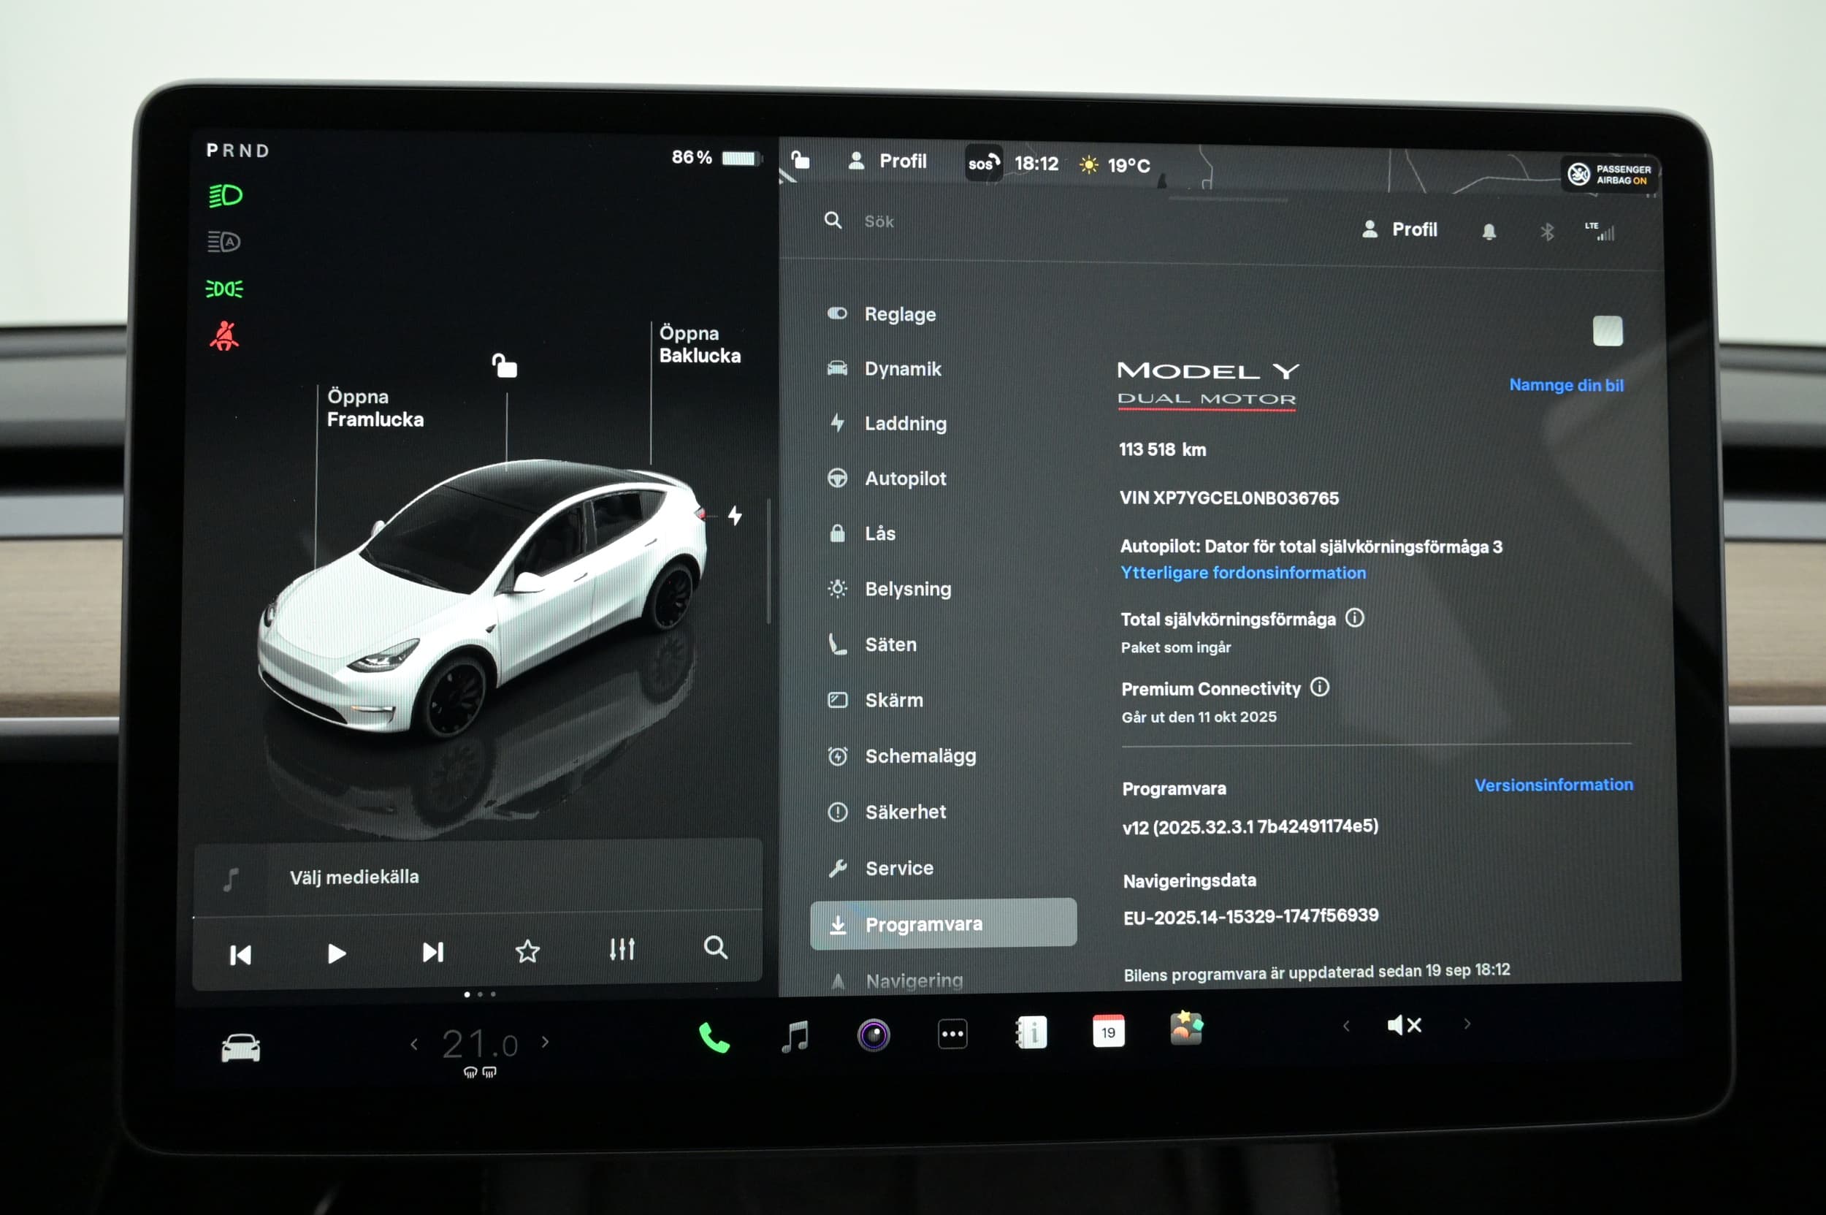This screenshot has height=1215, width=1826.
Task: Open Versionsinformation link
Action: pos(1554,785)
